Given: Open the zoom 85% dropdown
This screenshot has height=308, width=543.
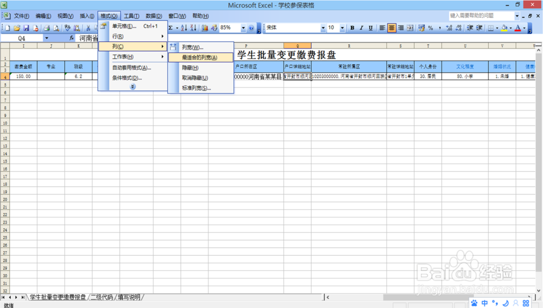Looking at the screenshot, I should [x=243, y=28].
